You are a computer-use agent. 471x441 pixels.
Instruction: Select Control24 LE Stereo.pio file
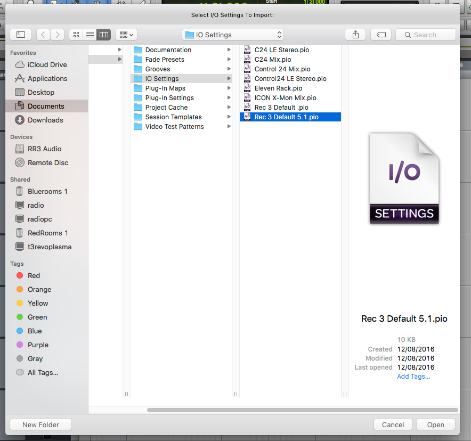(290, 78)
